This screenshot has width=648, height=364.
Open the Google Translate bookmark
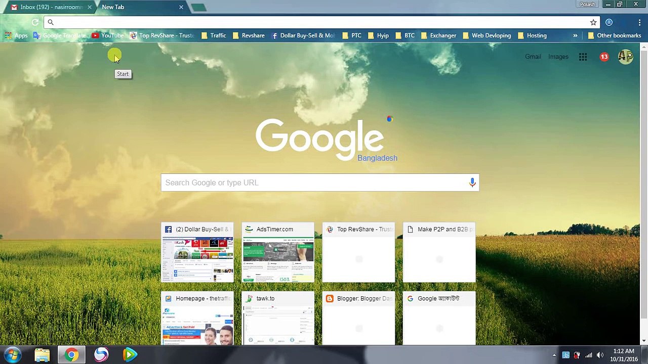pos(59,35)
